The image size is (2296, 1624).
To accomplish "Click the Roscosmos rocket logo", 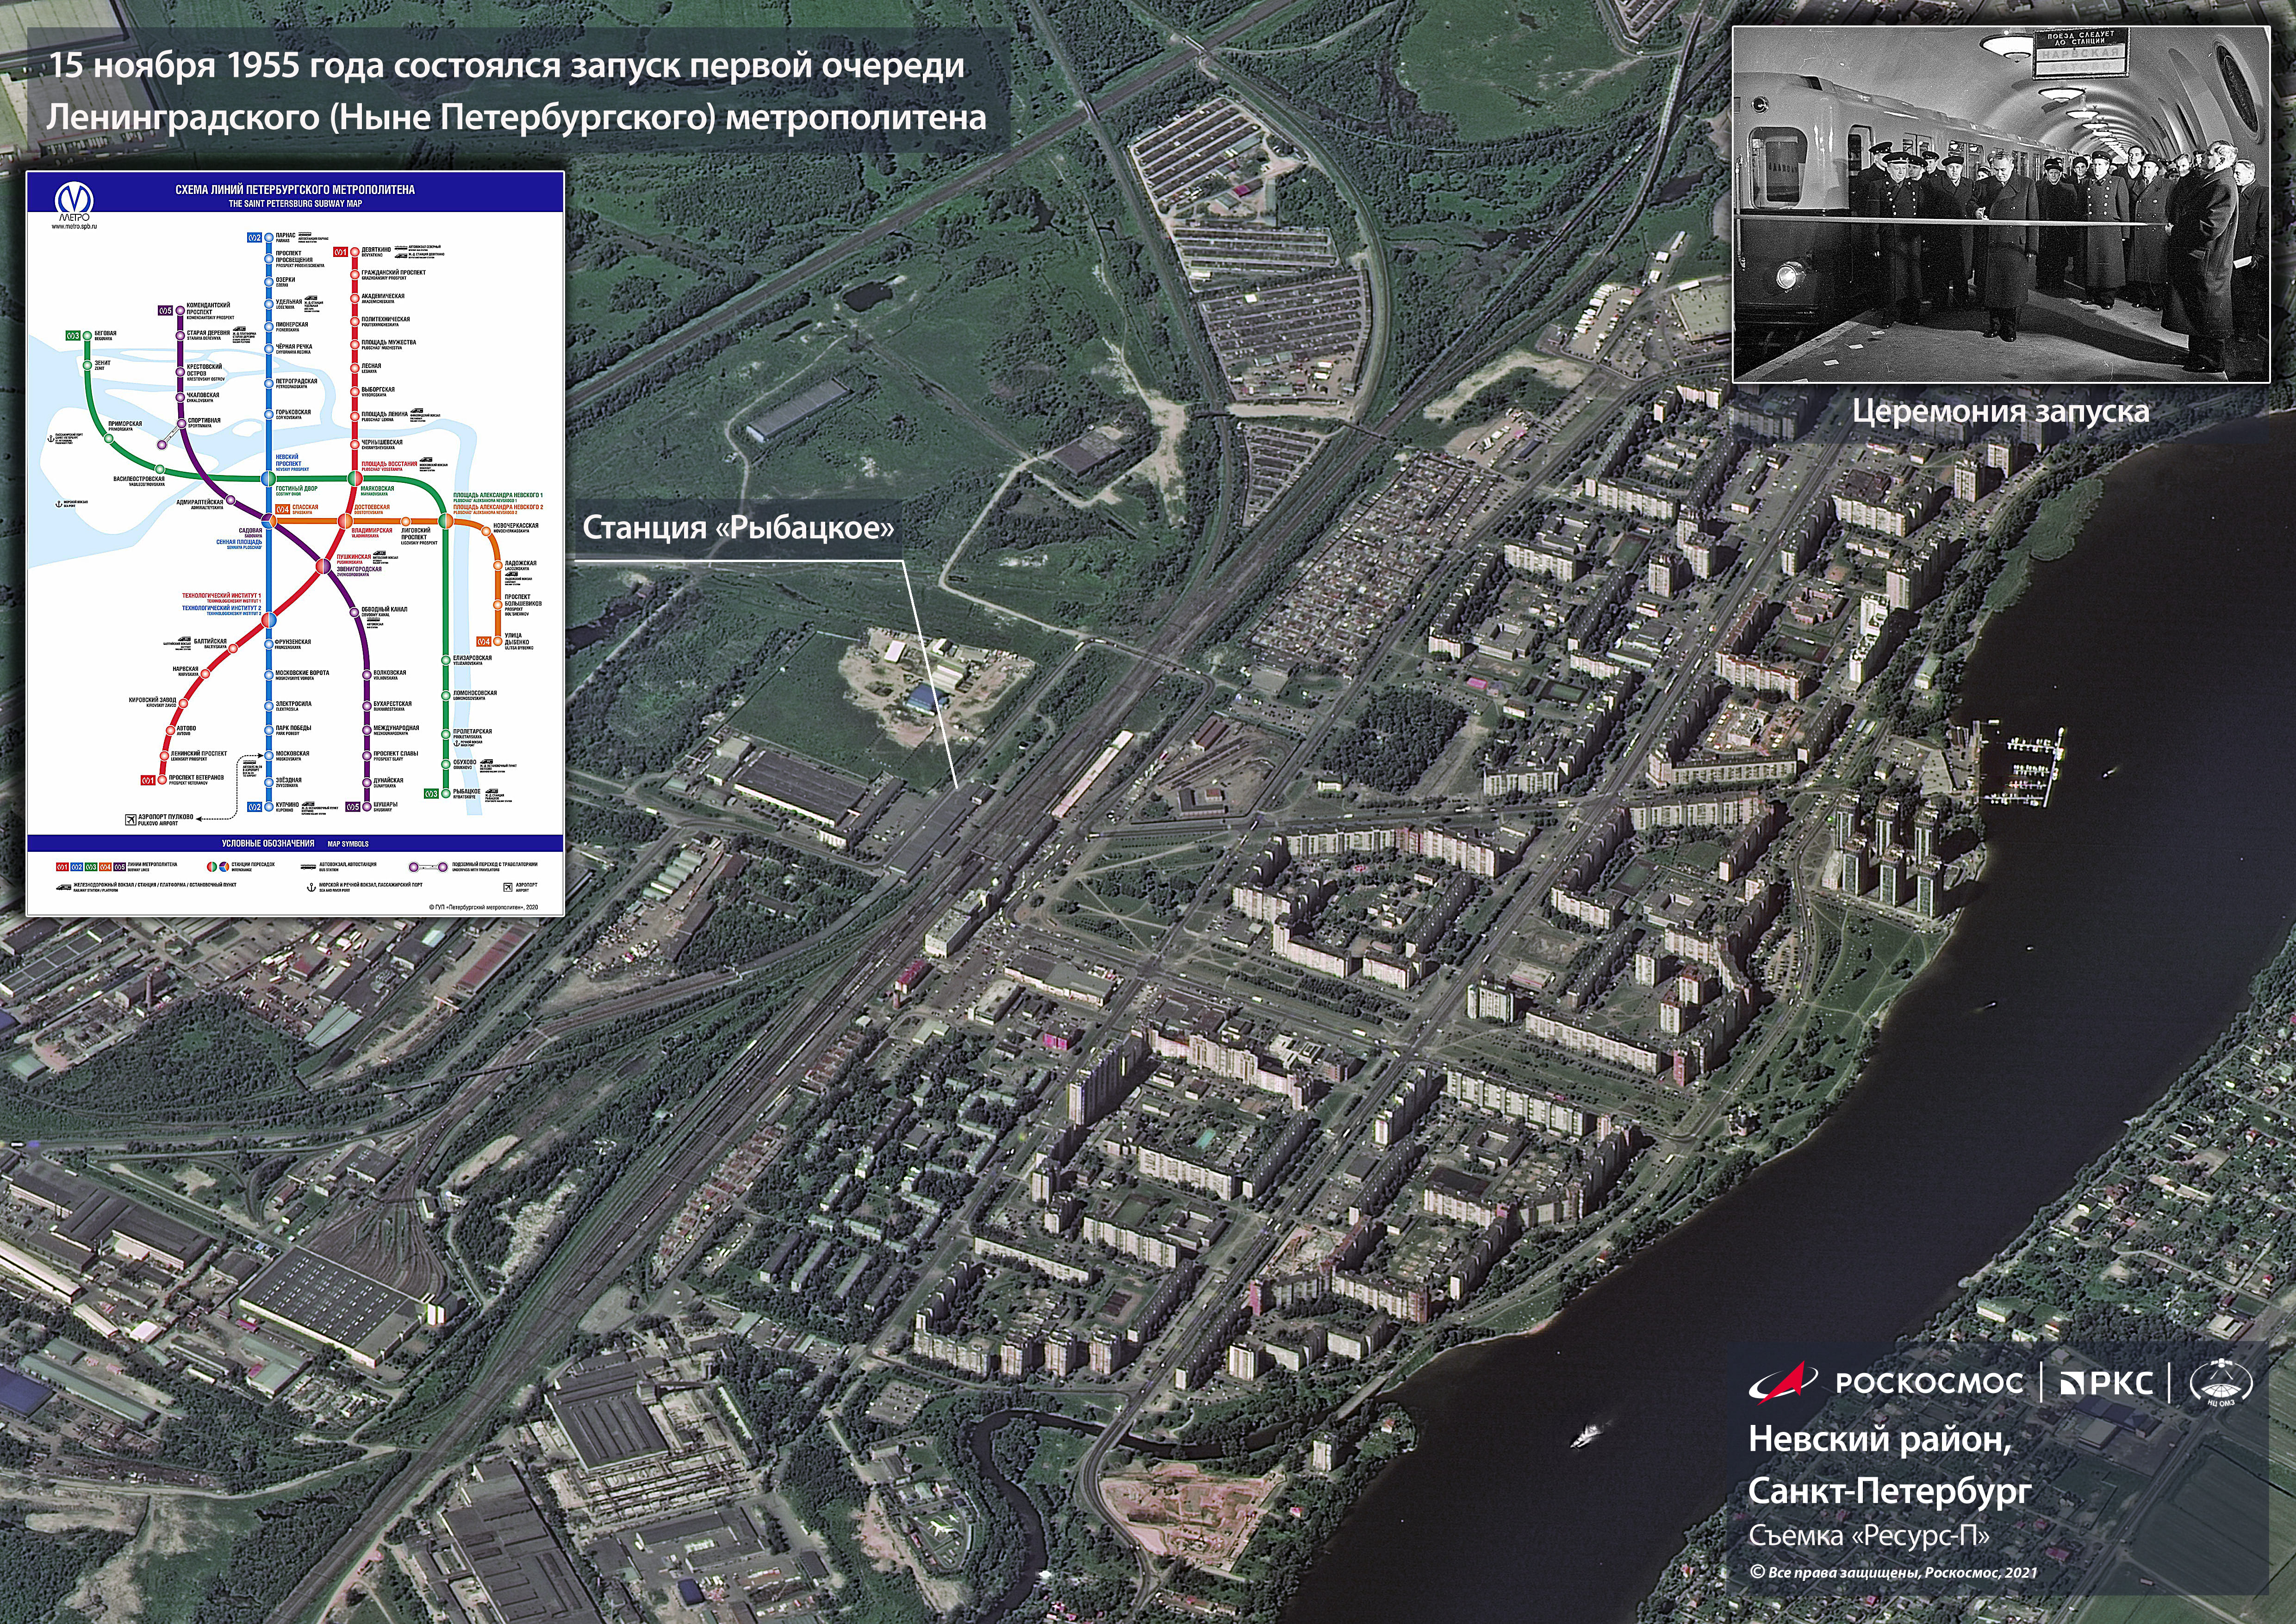I will [x=1786, y=1383].
